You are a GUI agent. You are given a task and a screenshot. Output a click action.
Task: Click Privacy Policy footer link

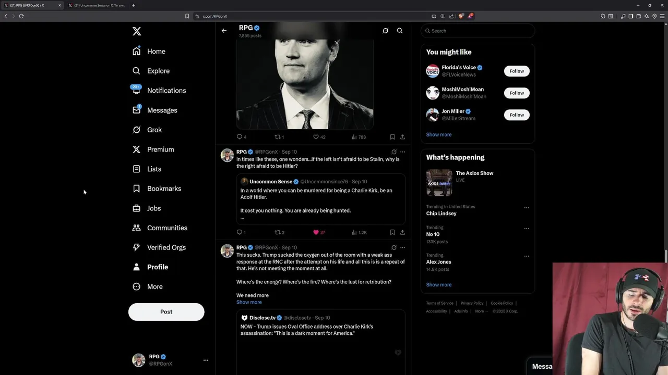coord(472,303)
